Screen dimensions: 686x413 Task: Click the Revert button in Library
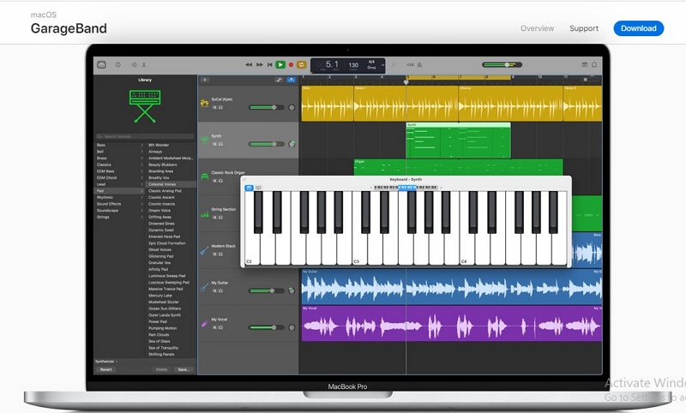pos(105,370)
